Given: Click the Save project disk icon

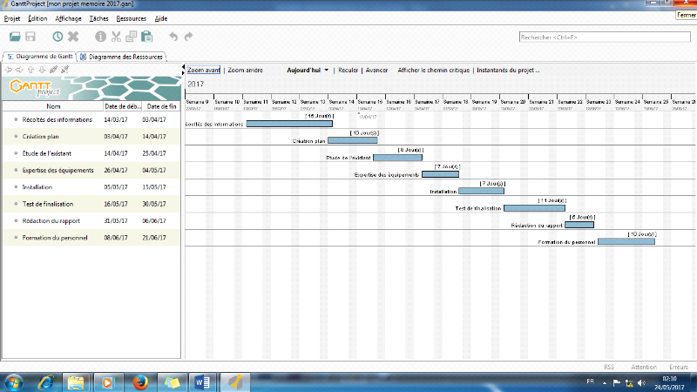Looking at the screenshot, I should (30, 37).
